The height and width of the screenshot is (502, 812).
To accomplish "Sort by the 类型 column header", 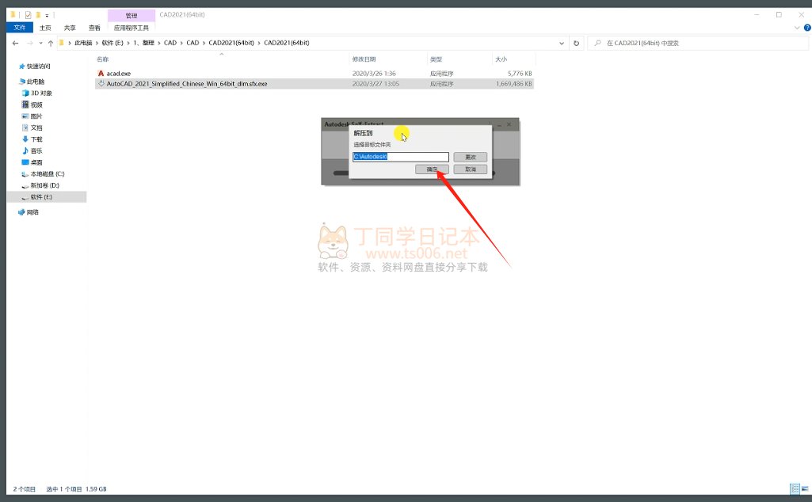I will [436, 59].
